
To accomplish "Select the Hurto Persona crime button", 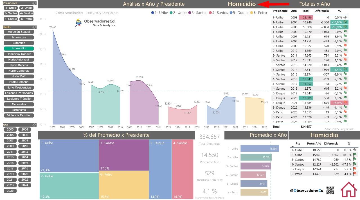I will [19, 82].
